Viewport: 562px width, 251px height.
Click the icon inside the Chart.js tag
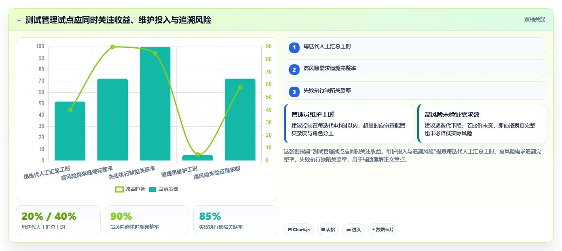point(290,230)
